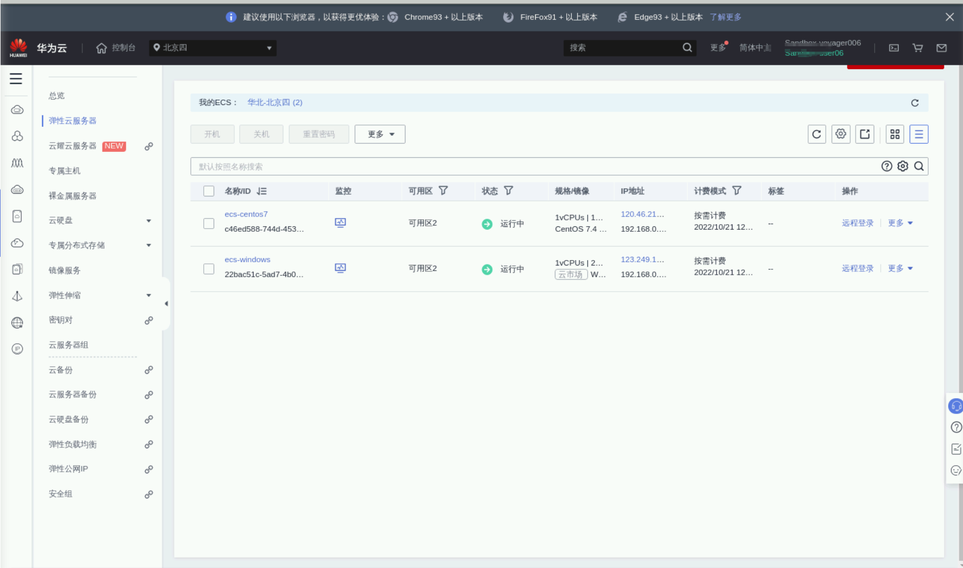
Task: Switch to card grid view
Action: click(895, 134)
